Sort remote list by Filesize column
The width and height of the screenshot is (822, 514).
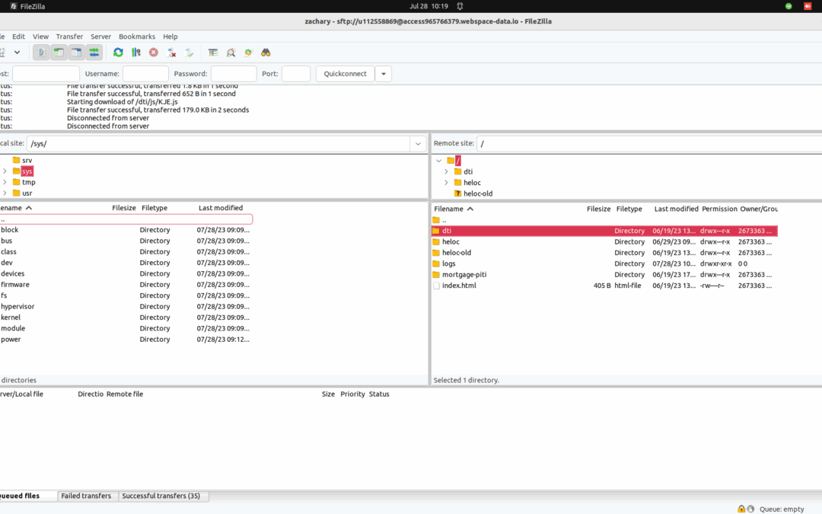599,209
